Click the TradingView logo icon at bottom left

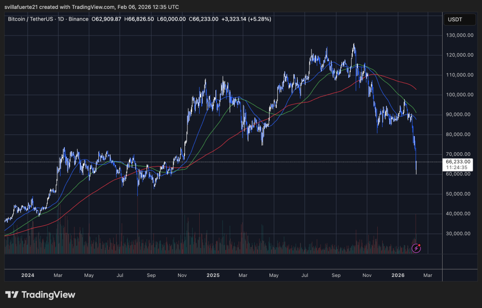click(x=12, y=295)
